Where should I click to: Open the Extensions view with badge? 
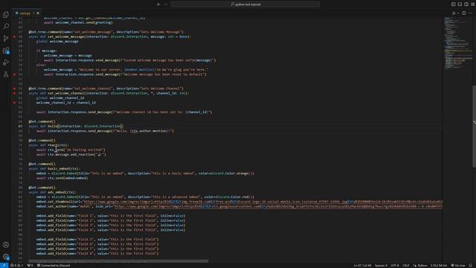[6, 51]
